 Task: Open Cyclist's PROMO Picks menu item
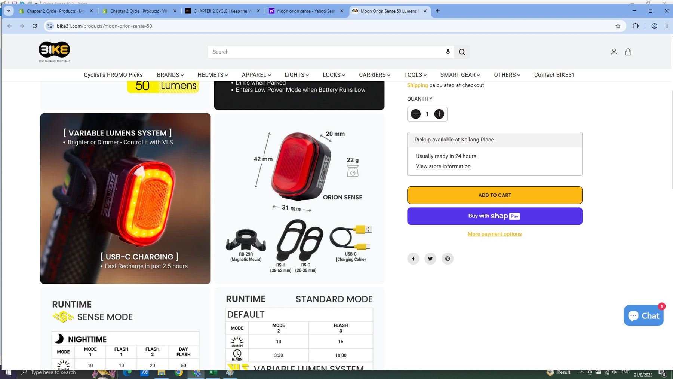pos(113,75)
